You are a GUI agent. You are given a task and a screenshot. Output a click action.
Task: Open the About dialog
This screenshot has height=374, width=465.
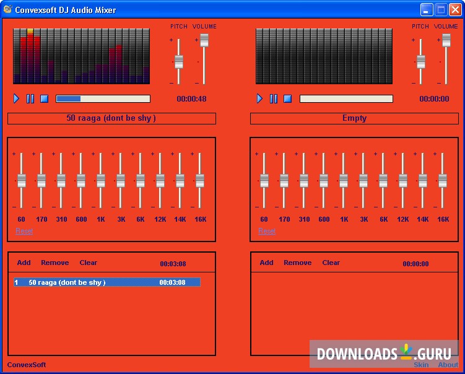pyautogui.click(x=448, y=365)
